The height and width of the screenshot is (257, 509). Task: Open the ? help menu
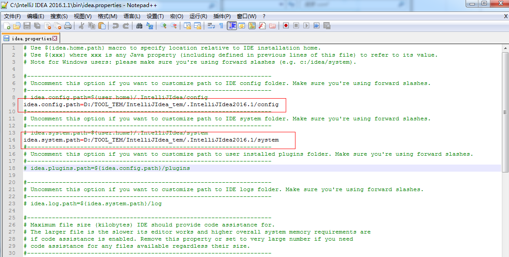264,16
